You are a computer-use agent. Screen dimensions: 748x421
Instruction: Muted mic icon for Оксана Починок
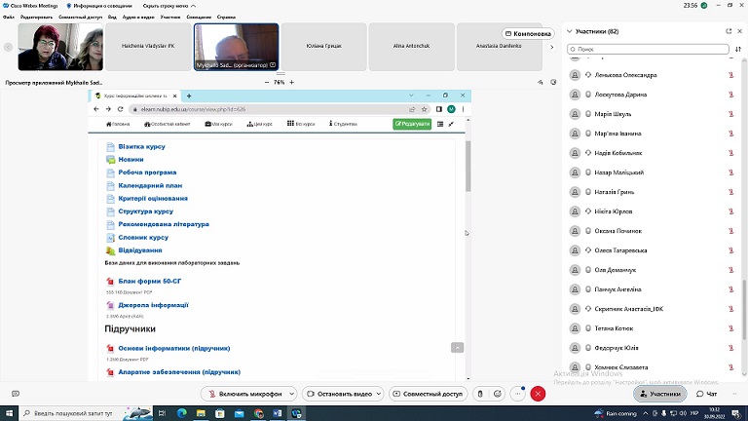point(730,231)
